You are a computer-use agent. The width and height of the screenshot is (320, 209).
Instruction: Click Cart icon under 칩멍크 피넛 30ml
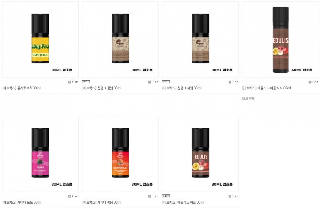click(x=233, y=82)
